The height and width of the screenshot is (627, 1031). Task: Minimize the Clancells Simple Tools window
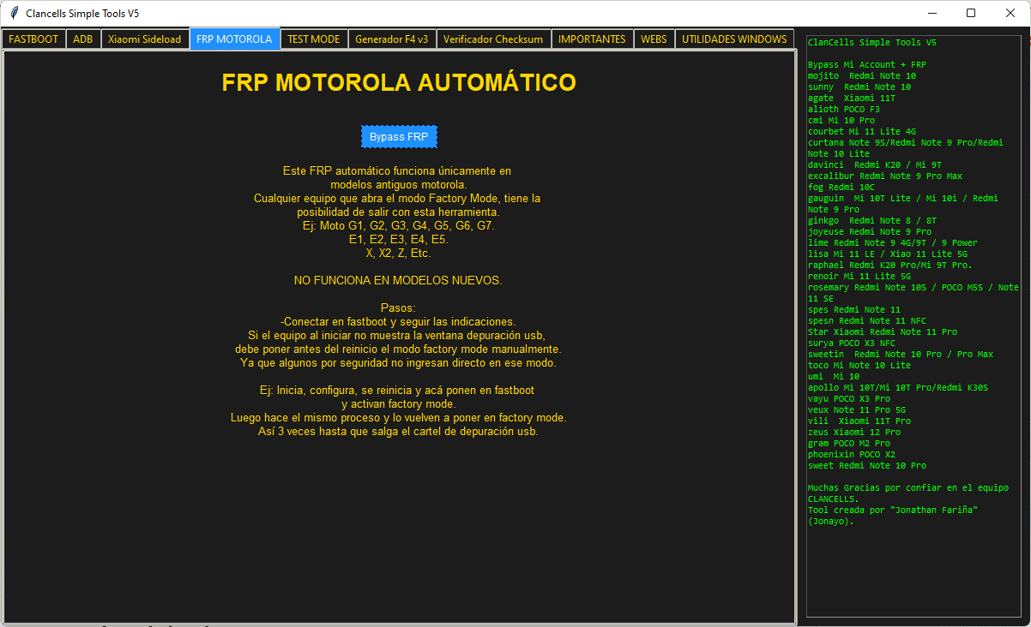932,14
